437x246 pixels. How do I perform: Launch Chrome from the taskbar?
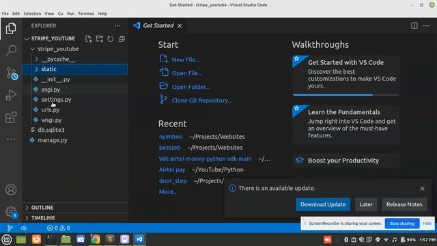(95, 239)
